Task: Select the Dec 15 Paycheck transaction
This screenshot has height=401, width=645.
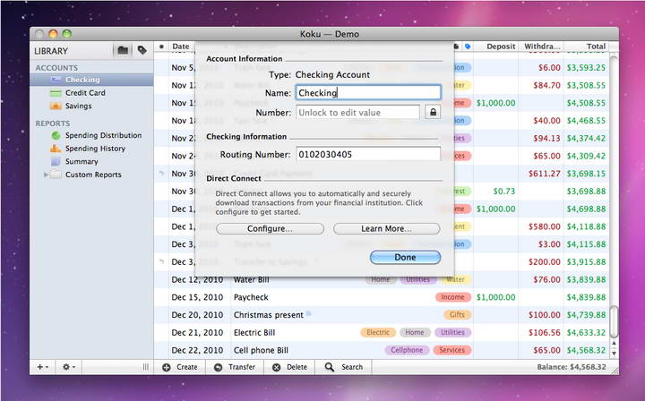Action: click(382, 297)
